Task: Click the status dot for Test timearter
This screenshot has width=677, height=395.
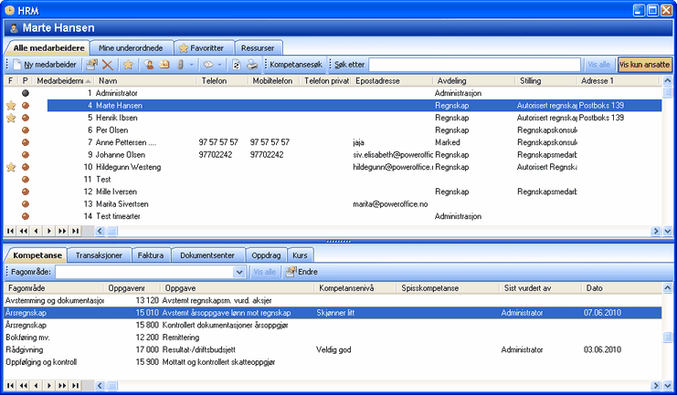Action: pyautogui.click(x=26, y=216)
